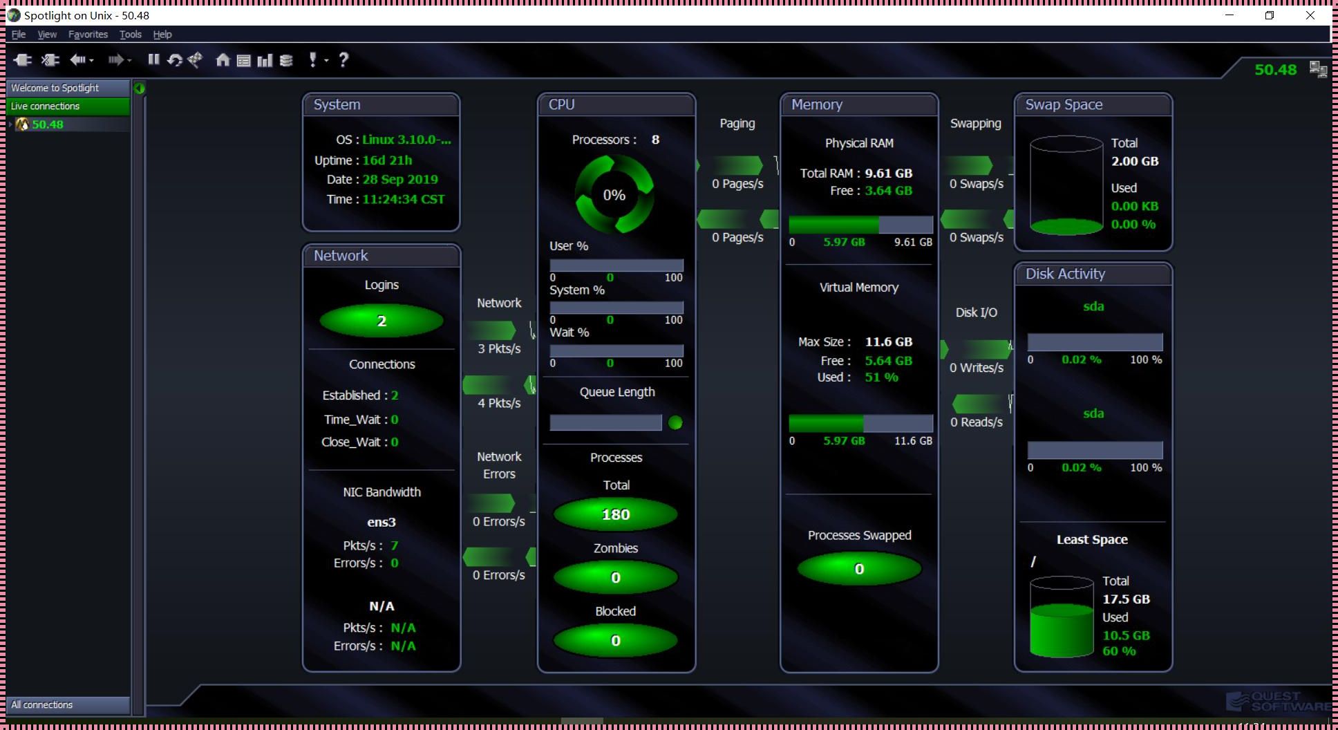1338x730 pixels.
Task: Expand the 50.48 connection tree node
Action: [10, 124]
